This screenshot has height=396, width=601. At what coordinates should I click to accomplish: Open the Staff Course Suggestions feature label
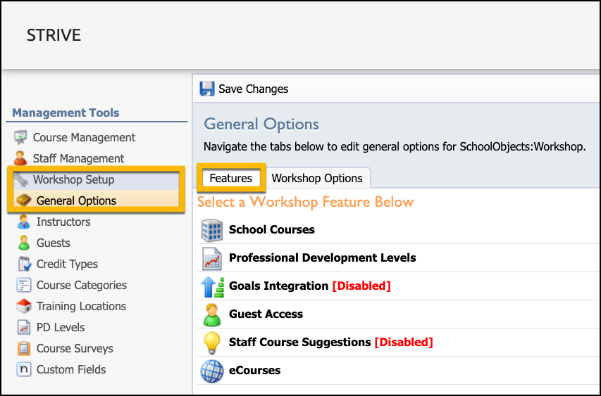(299, 342)
